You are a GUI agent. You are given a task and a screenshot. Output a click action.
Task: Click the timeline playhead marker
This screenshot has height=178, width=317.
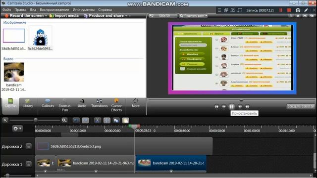[134, 127]
